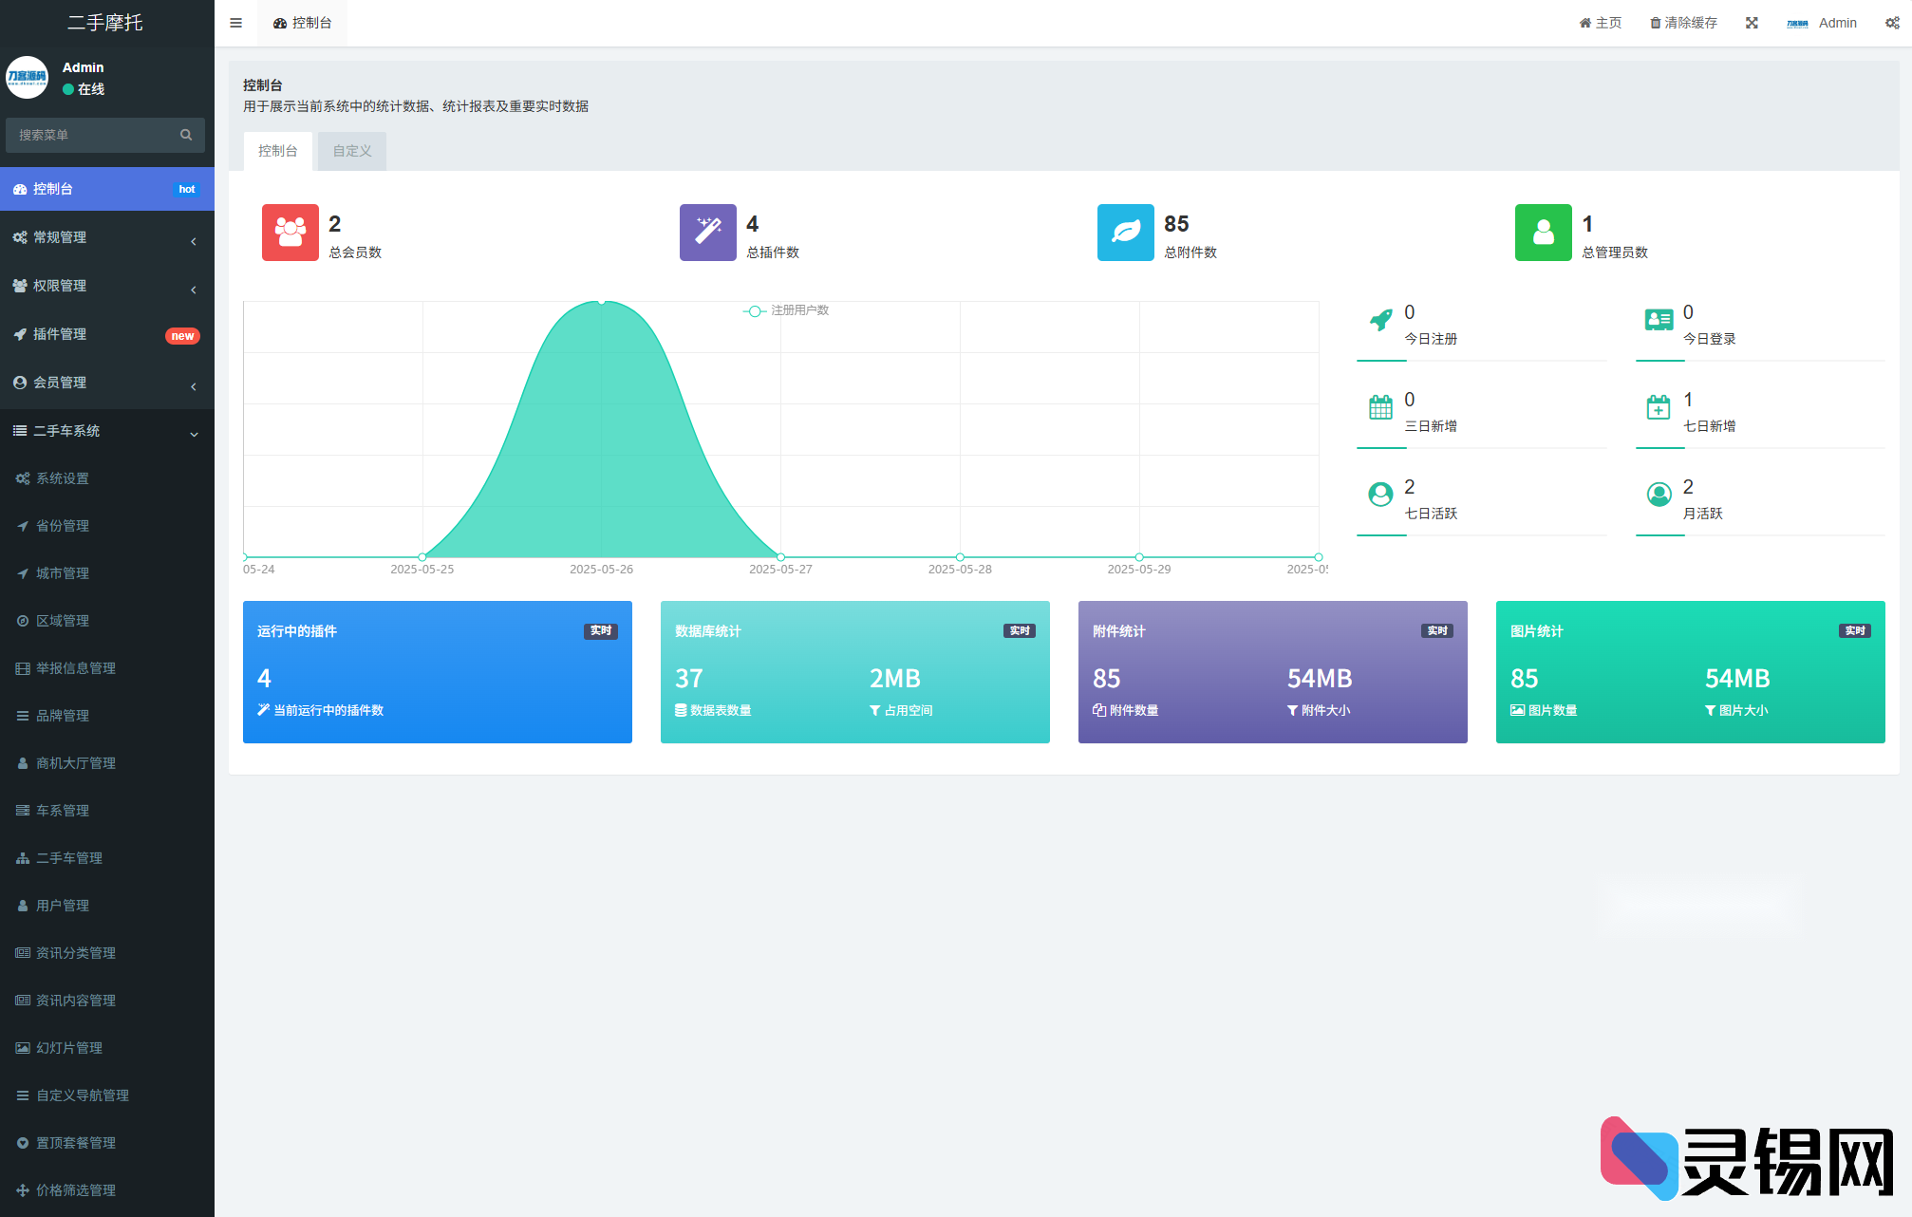The width and height of the screenshot is (1912, 1217).
Task: Toggle 注册用户数 legend series in chart
Action: [786, 310]
